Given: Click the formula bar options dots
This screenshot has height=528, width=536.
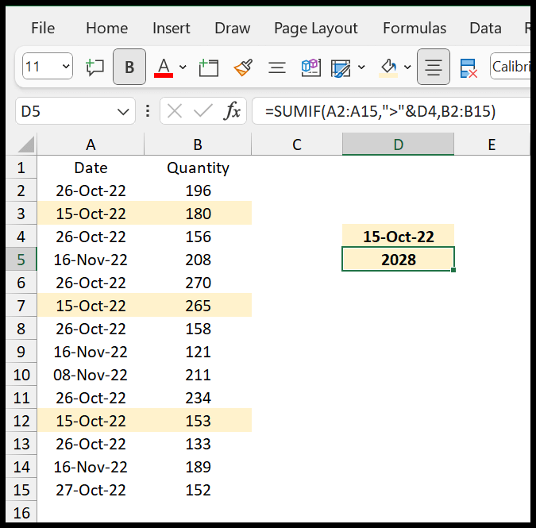Looking at the screenshot, I should pos(148,111).
